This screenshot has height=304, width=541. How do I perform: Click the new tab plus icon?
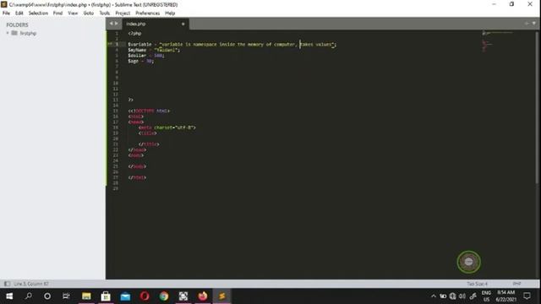(527, 24)
